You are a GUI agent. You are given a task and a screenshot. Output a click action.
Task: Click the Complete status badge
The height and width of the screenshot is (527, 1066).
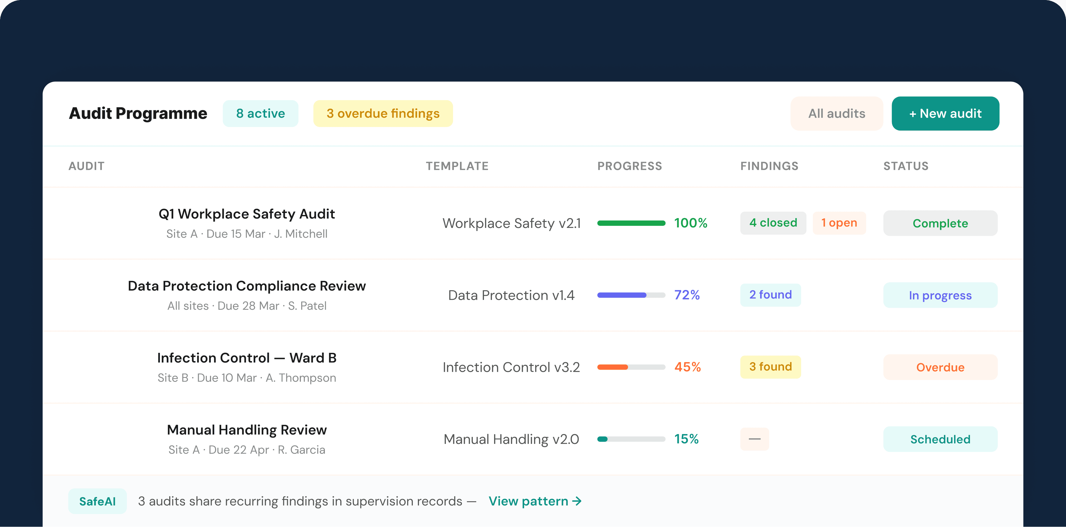pos(940,223)
